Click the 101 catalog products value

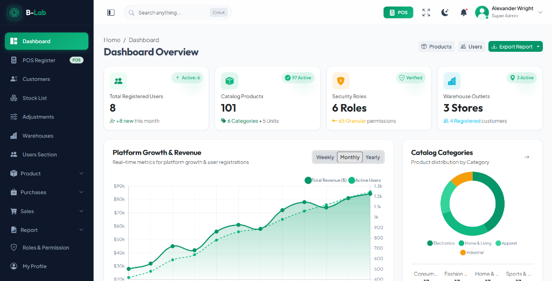pyautogui.click(x=229, y=108)
